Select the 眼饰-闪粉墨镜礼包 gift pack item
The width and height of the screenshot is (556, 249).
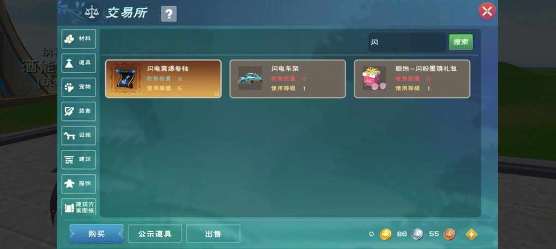[x=412, y=78]
